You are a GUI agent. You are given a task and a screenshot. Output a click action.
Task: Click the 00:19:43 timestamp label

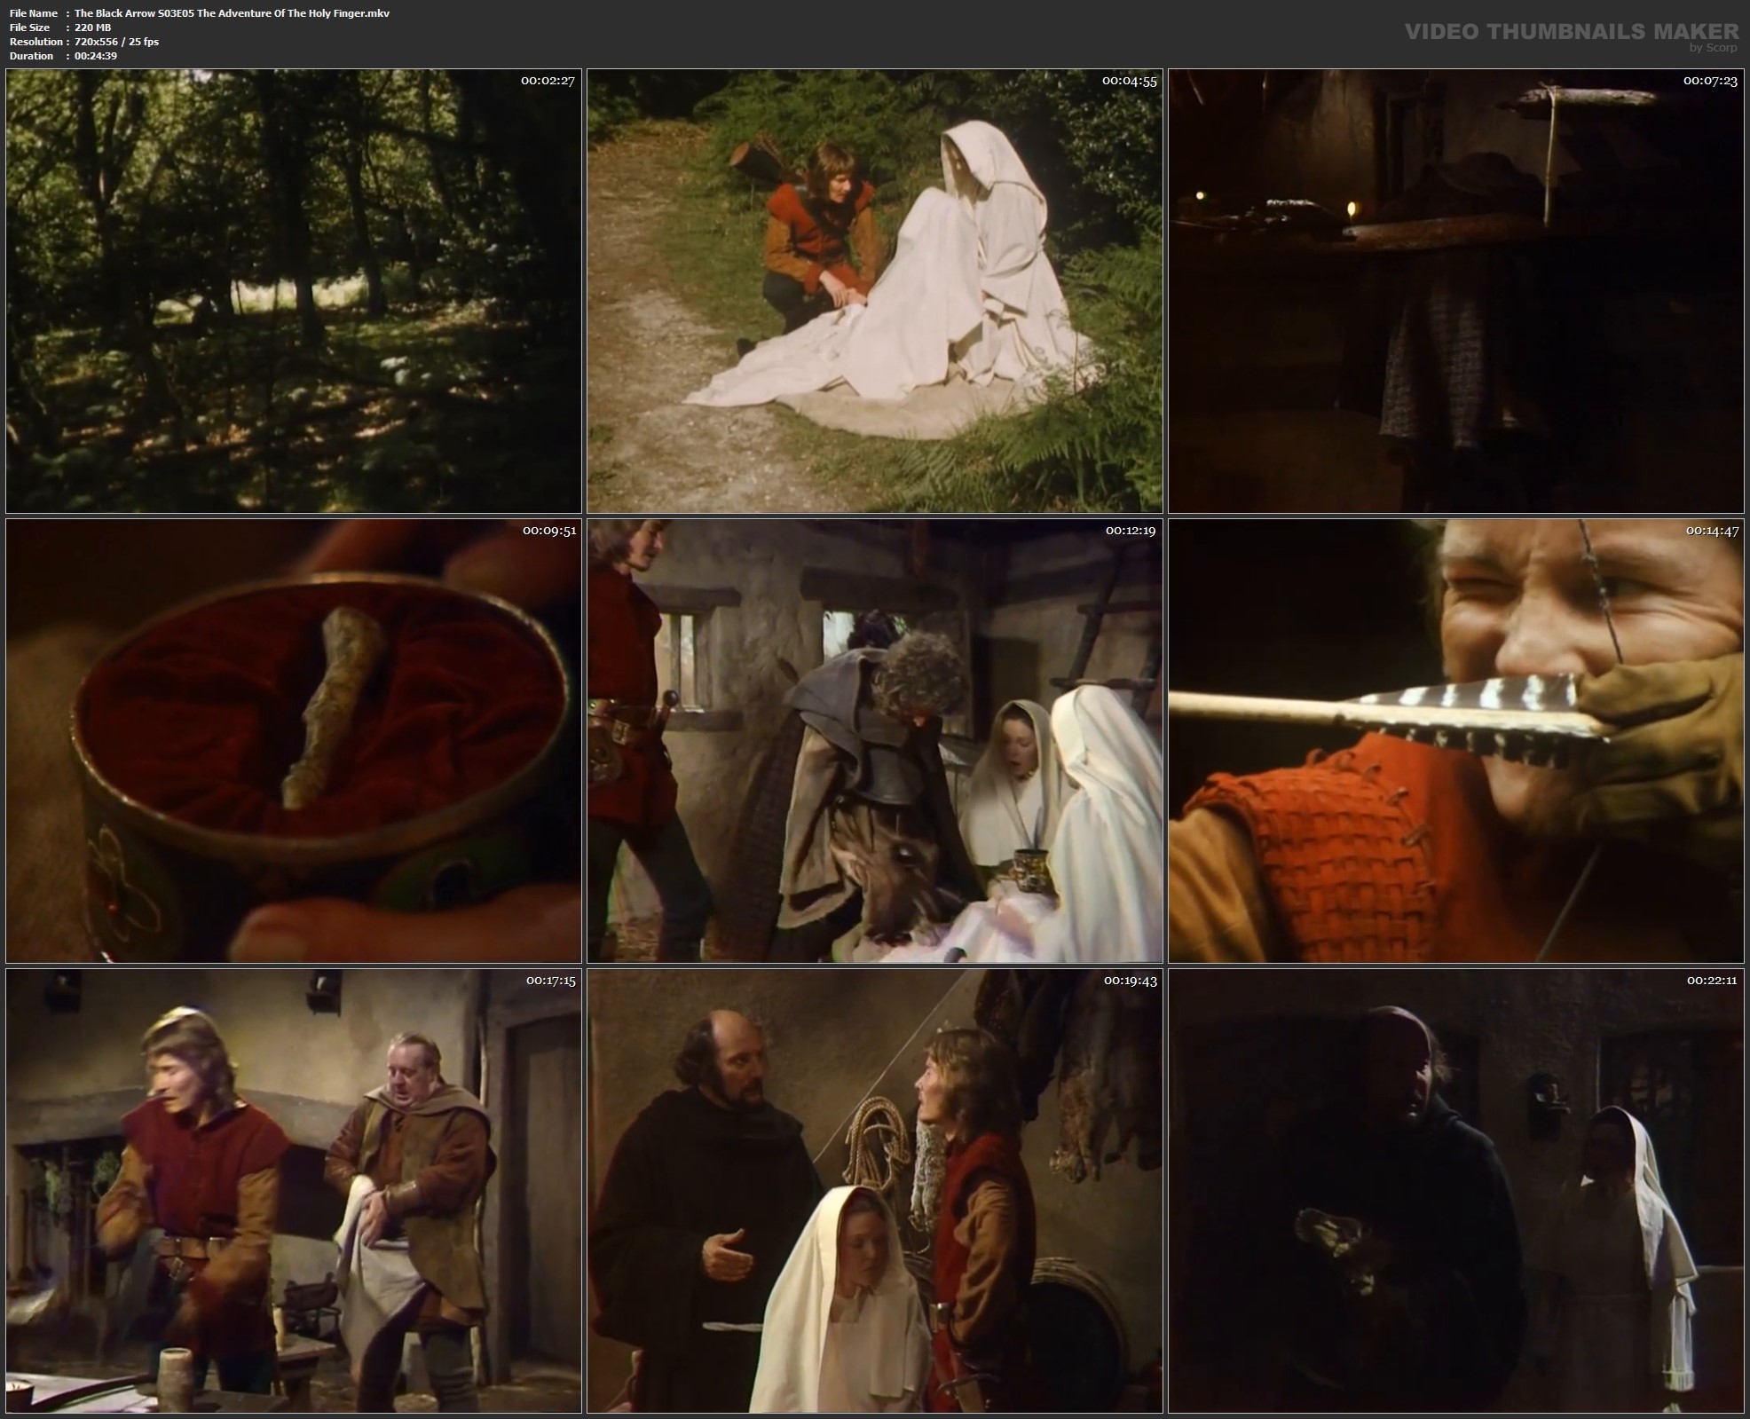[x=1131, y=981]
